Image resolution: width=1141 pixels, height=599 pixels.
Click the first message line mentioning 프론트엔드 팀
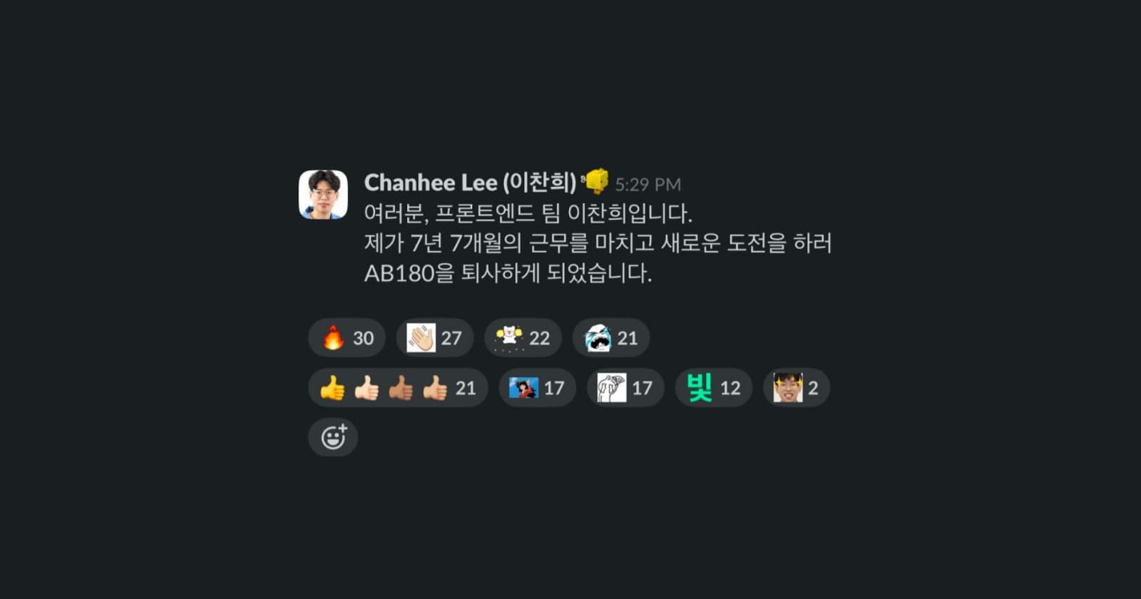click(x=528, y=213)
